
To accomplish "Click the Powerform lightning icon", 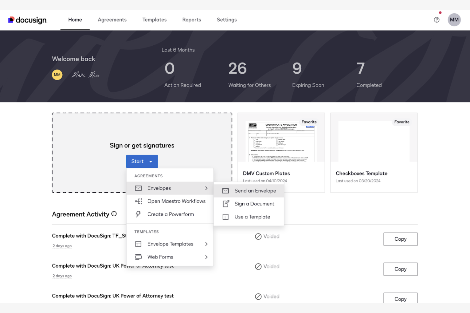I will click(138, 214).
